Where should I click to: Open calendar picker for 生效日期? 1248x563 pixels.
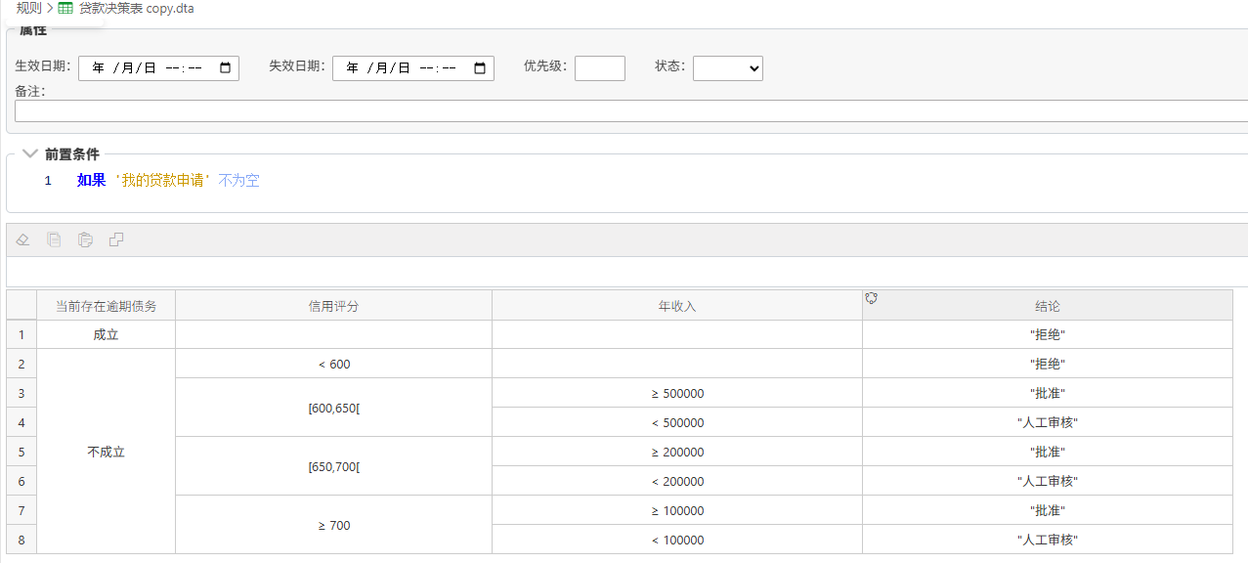pos(225,68)
